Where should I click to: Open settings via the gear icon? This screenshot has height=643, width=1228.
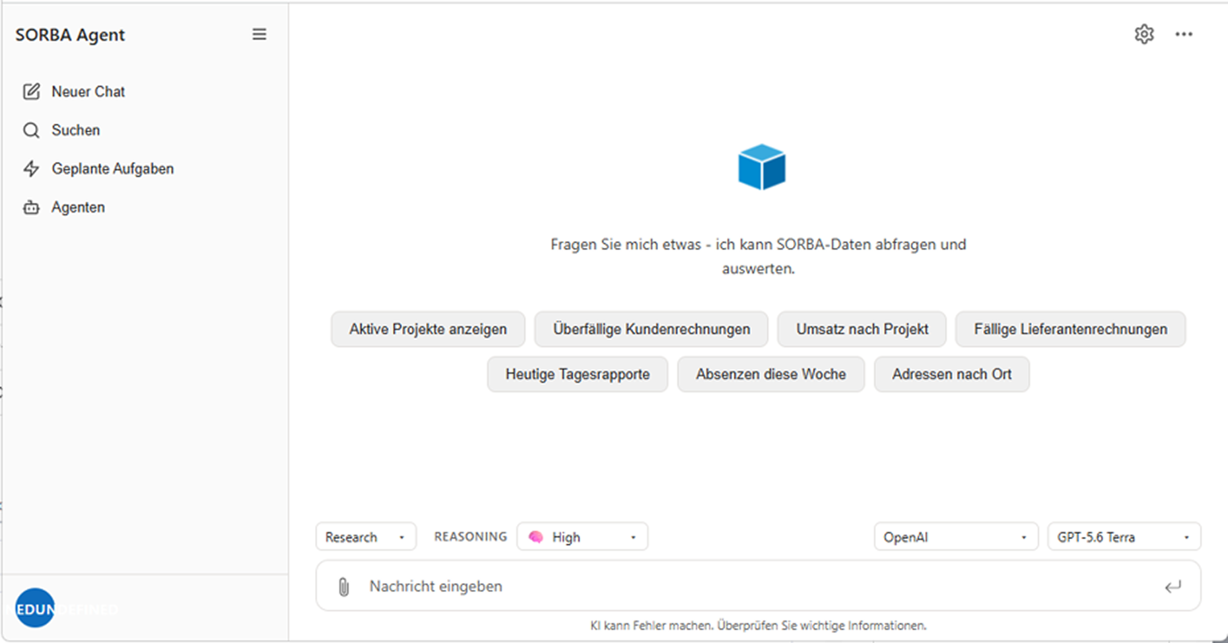click(1144, 34)
